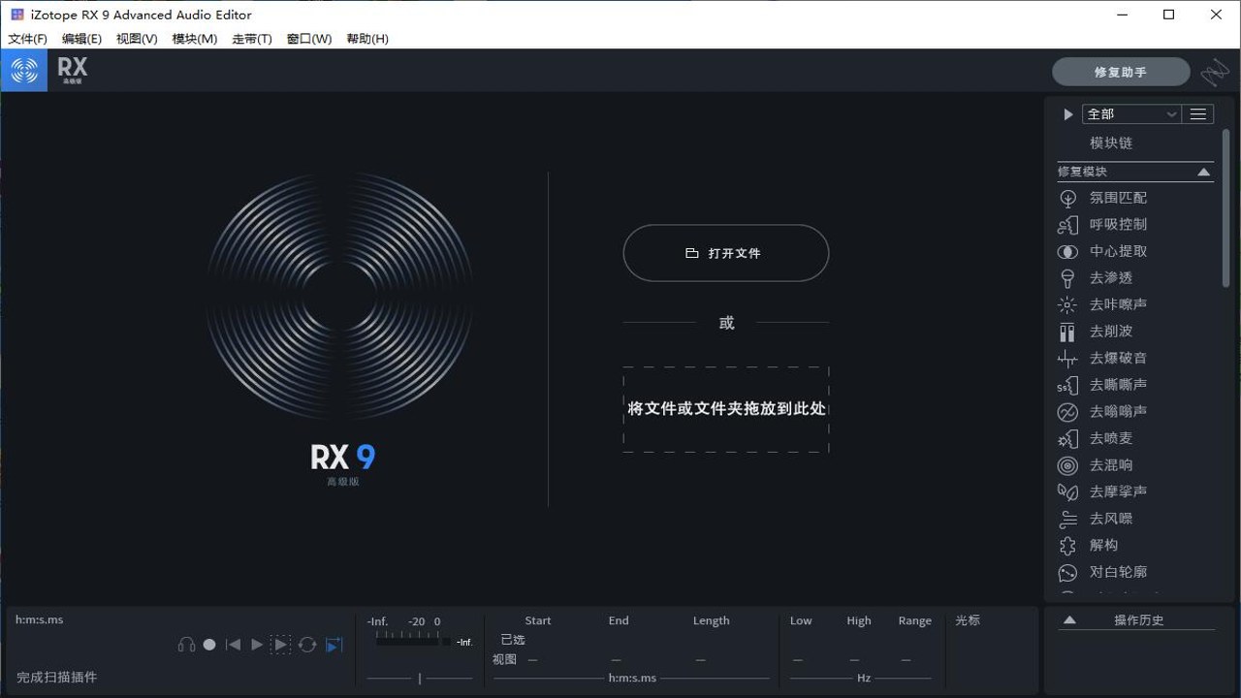The height and width of the screenshot is (698, 1241).
Task: Toggle follow playhead button
Action: coord(334,645)
